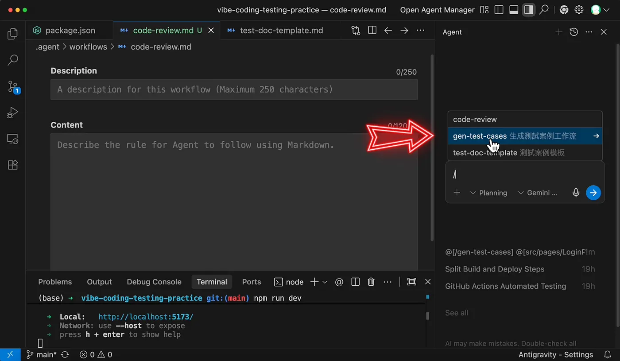The height and width of the screenshot is (361, 620).
Task: Toggle the bottom panel layout icon in title bar
Action: tap(514, 10)
